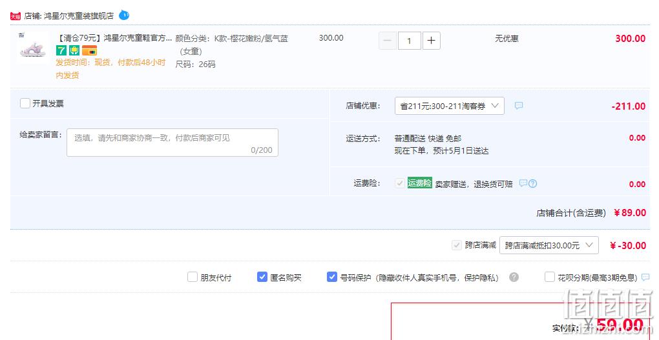
Task: Increase quantity with the plus button
Action: point(431,41)
